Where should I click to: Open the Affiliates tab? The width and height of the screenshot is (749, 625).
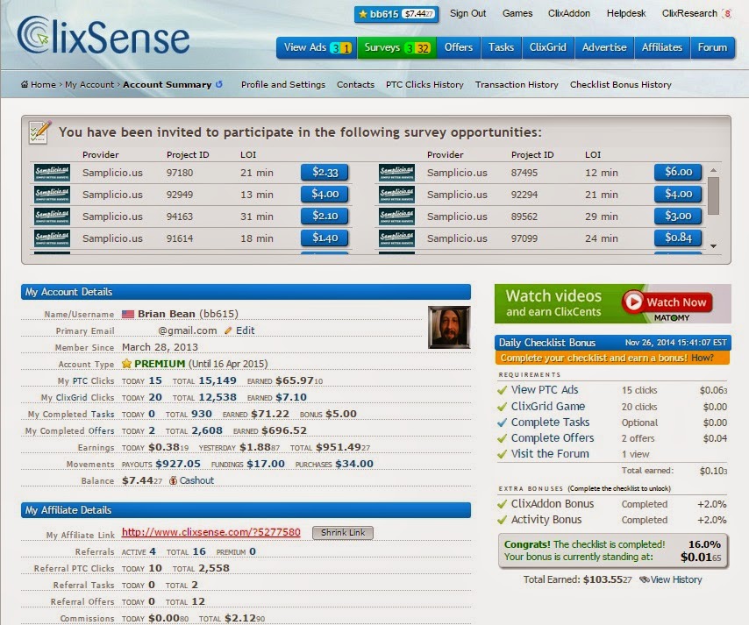(662, 47)
